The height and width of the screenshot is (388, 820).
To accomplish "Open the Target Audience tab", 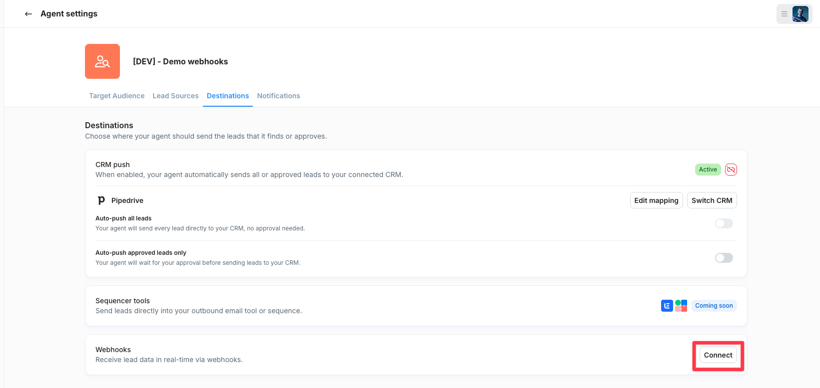I will click(x=117, y=96).
